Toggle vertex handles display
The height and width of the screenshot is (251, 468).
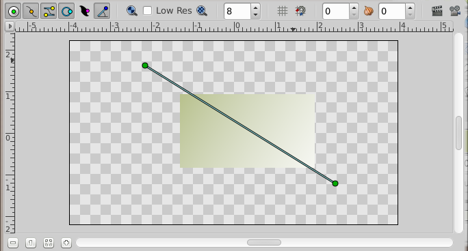31,12
